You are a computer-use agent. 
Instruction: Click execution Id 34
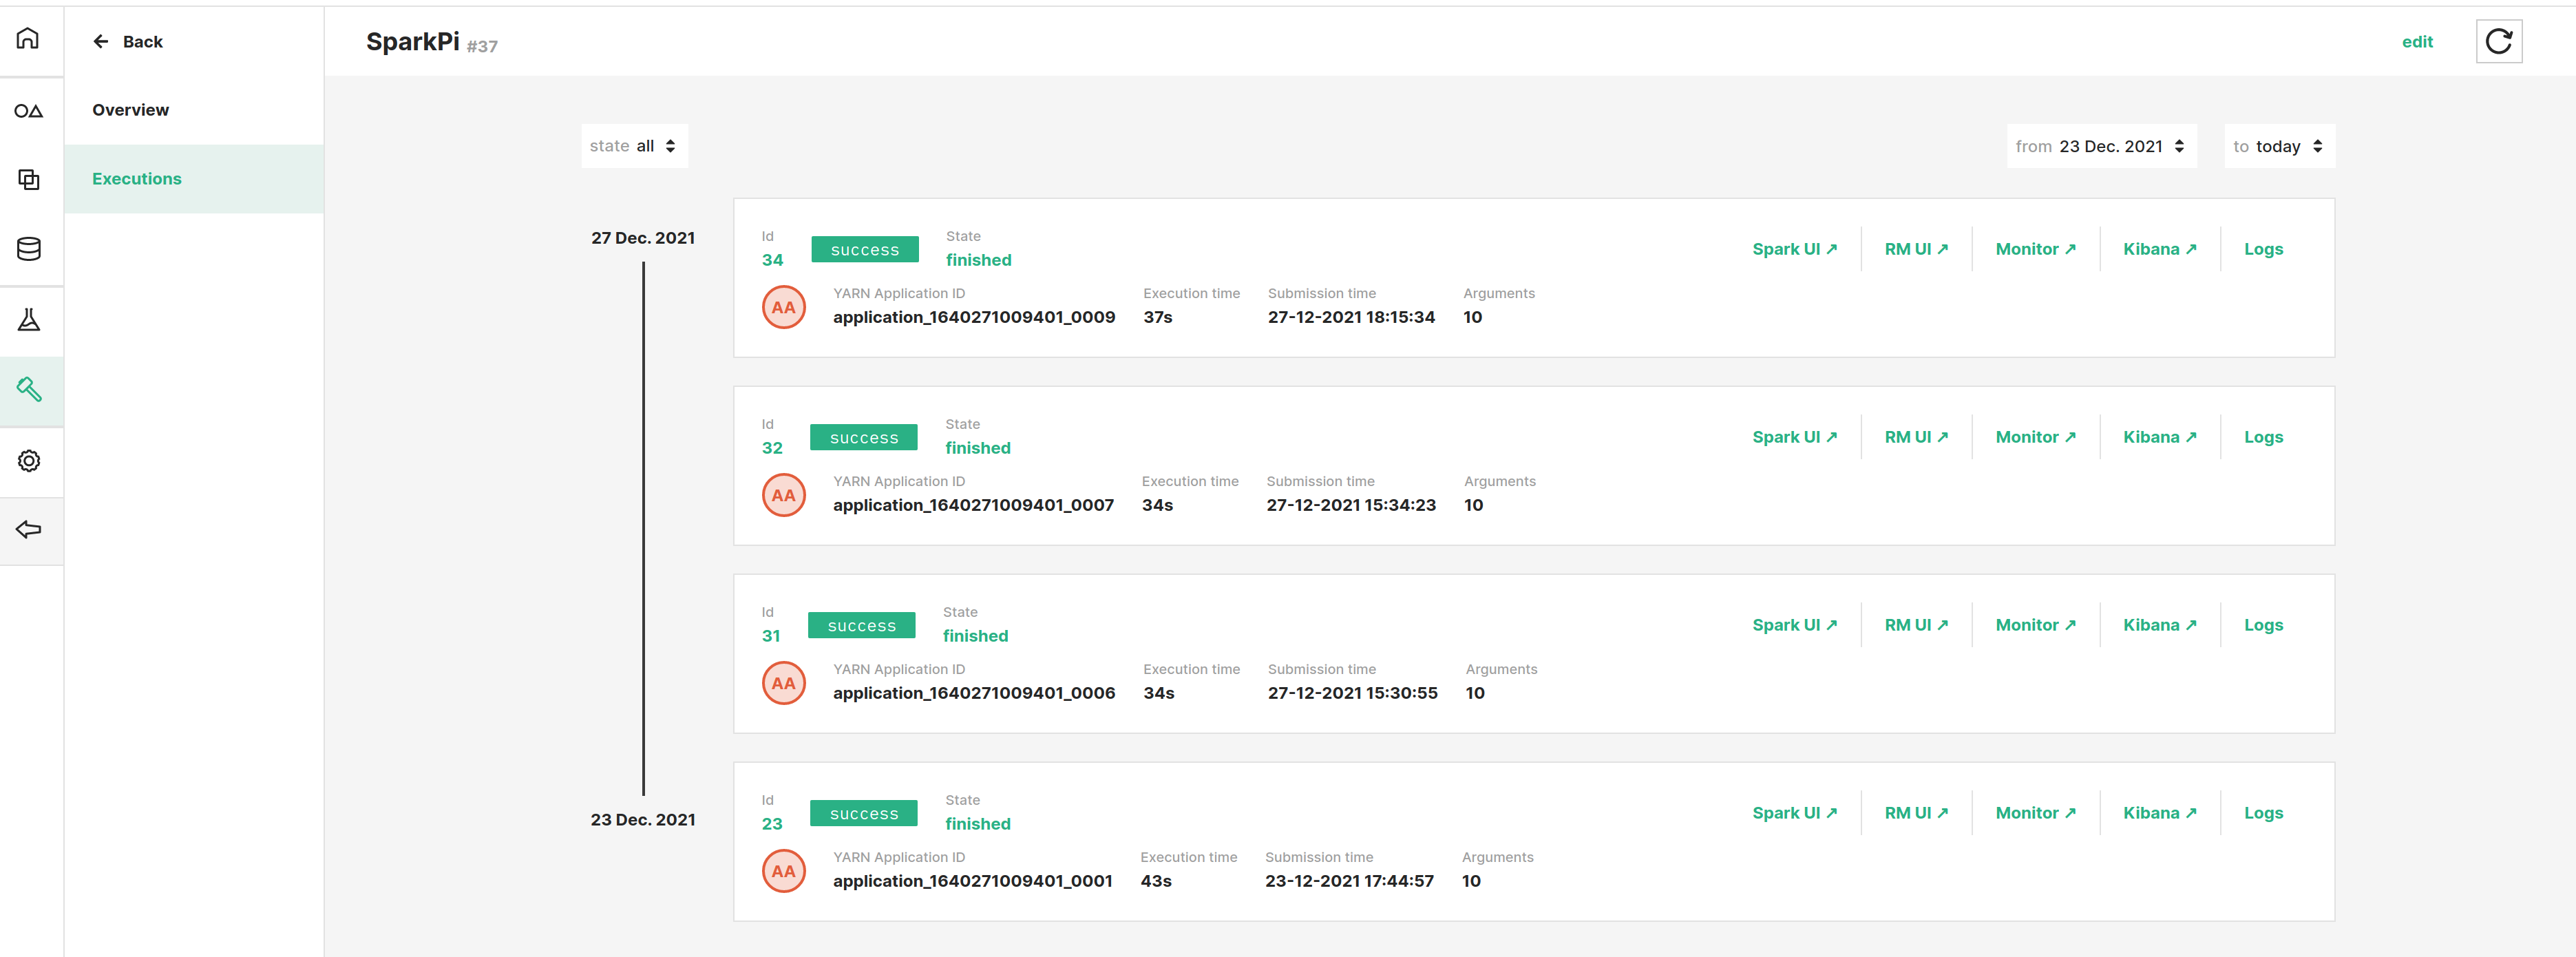pyautogui.click(x=772, y=260)
